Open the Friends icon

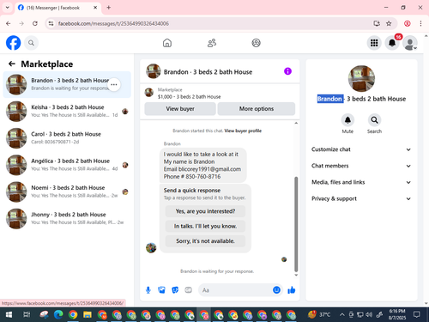tap(212, 43)
